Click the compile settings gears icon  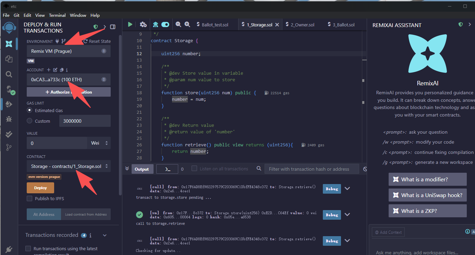coord(143,24)
